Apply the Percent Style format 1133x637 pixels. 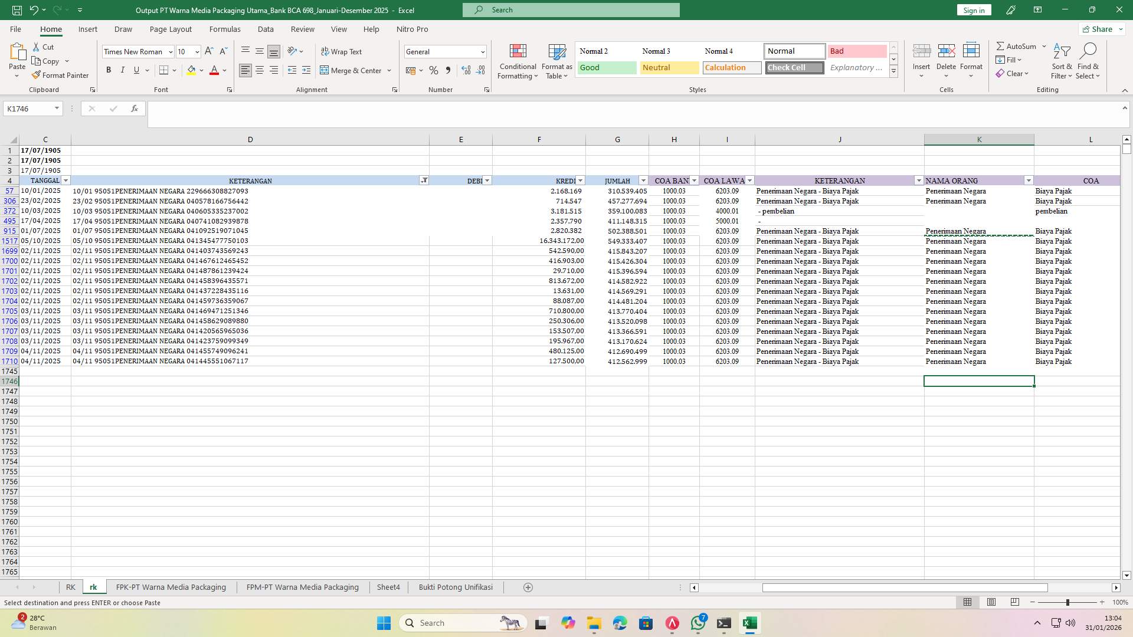[434, 70]
